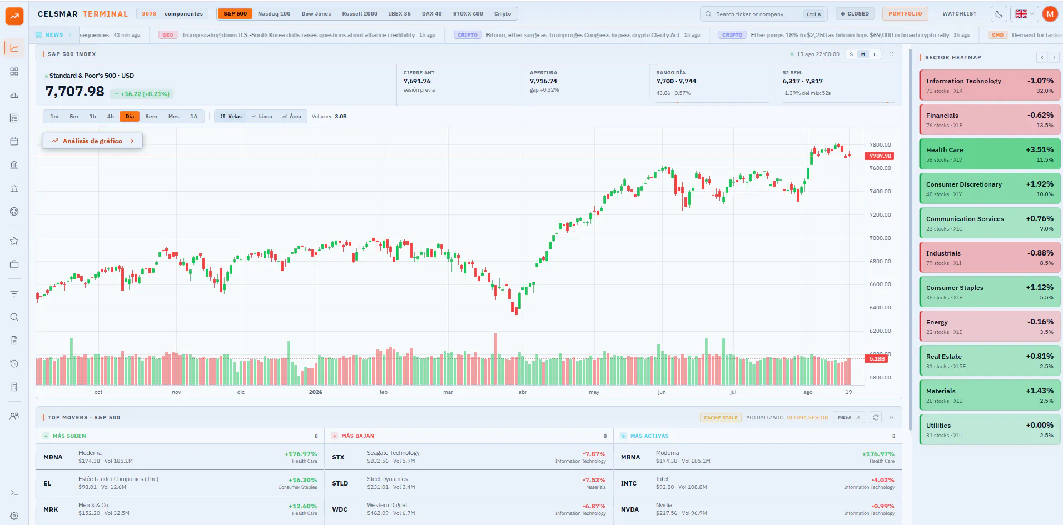Click the Portfolio button

[x=905, y=14]
